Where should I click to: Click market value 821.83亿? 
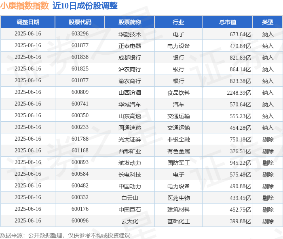(240, 57)
